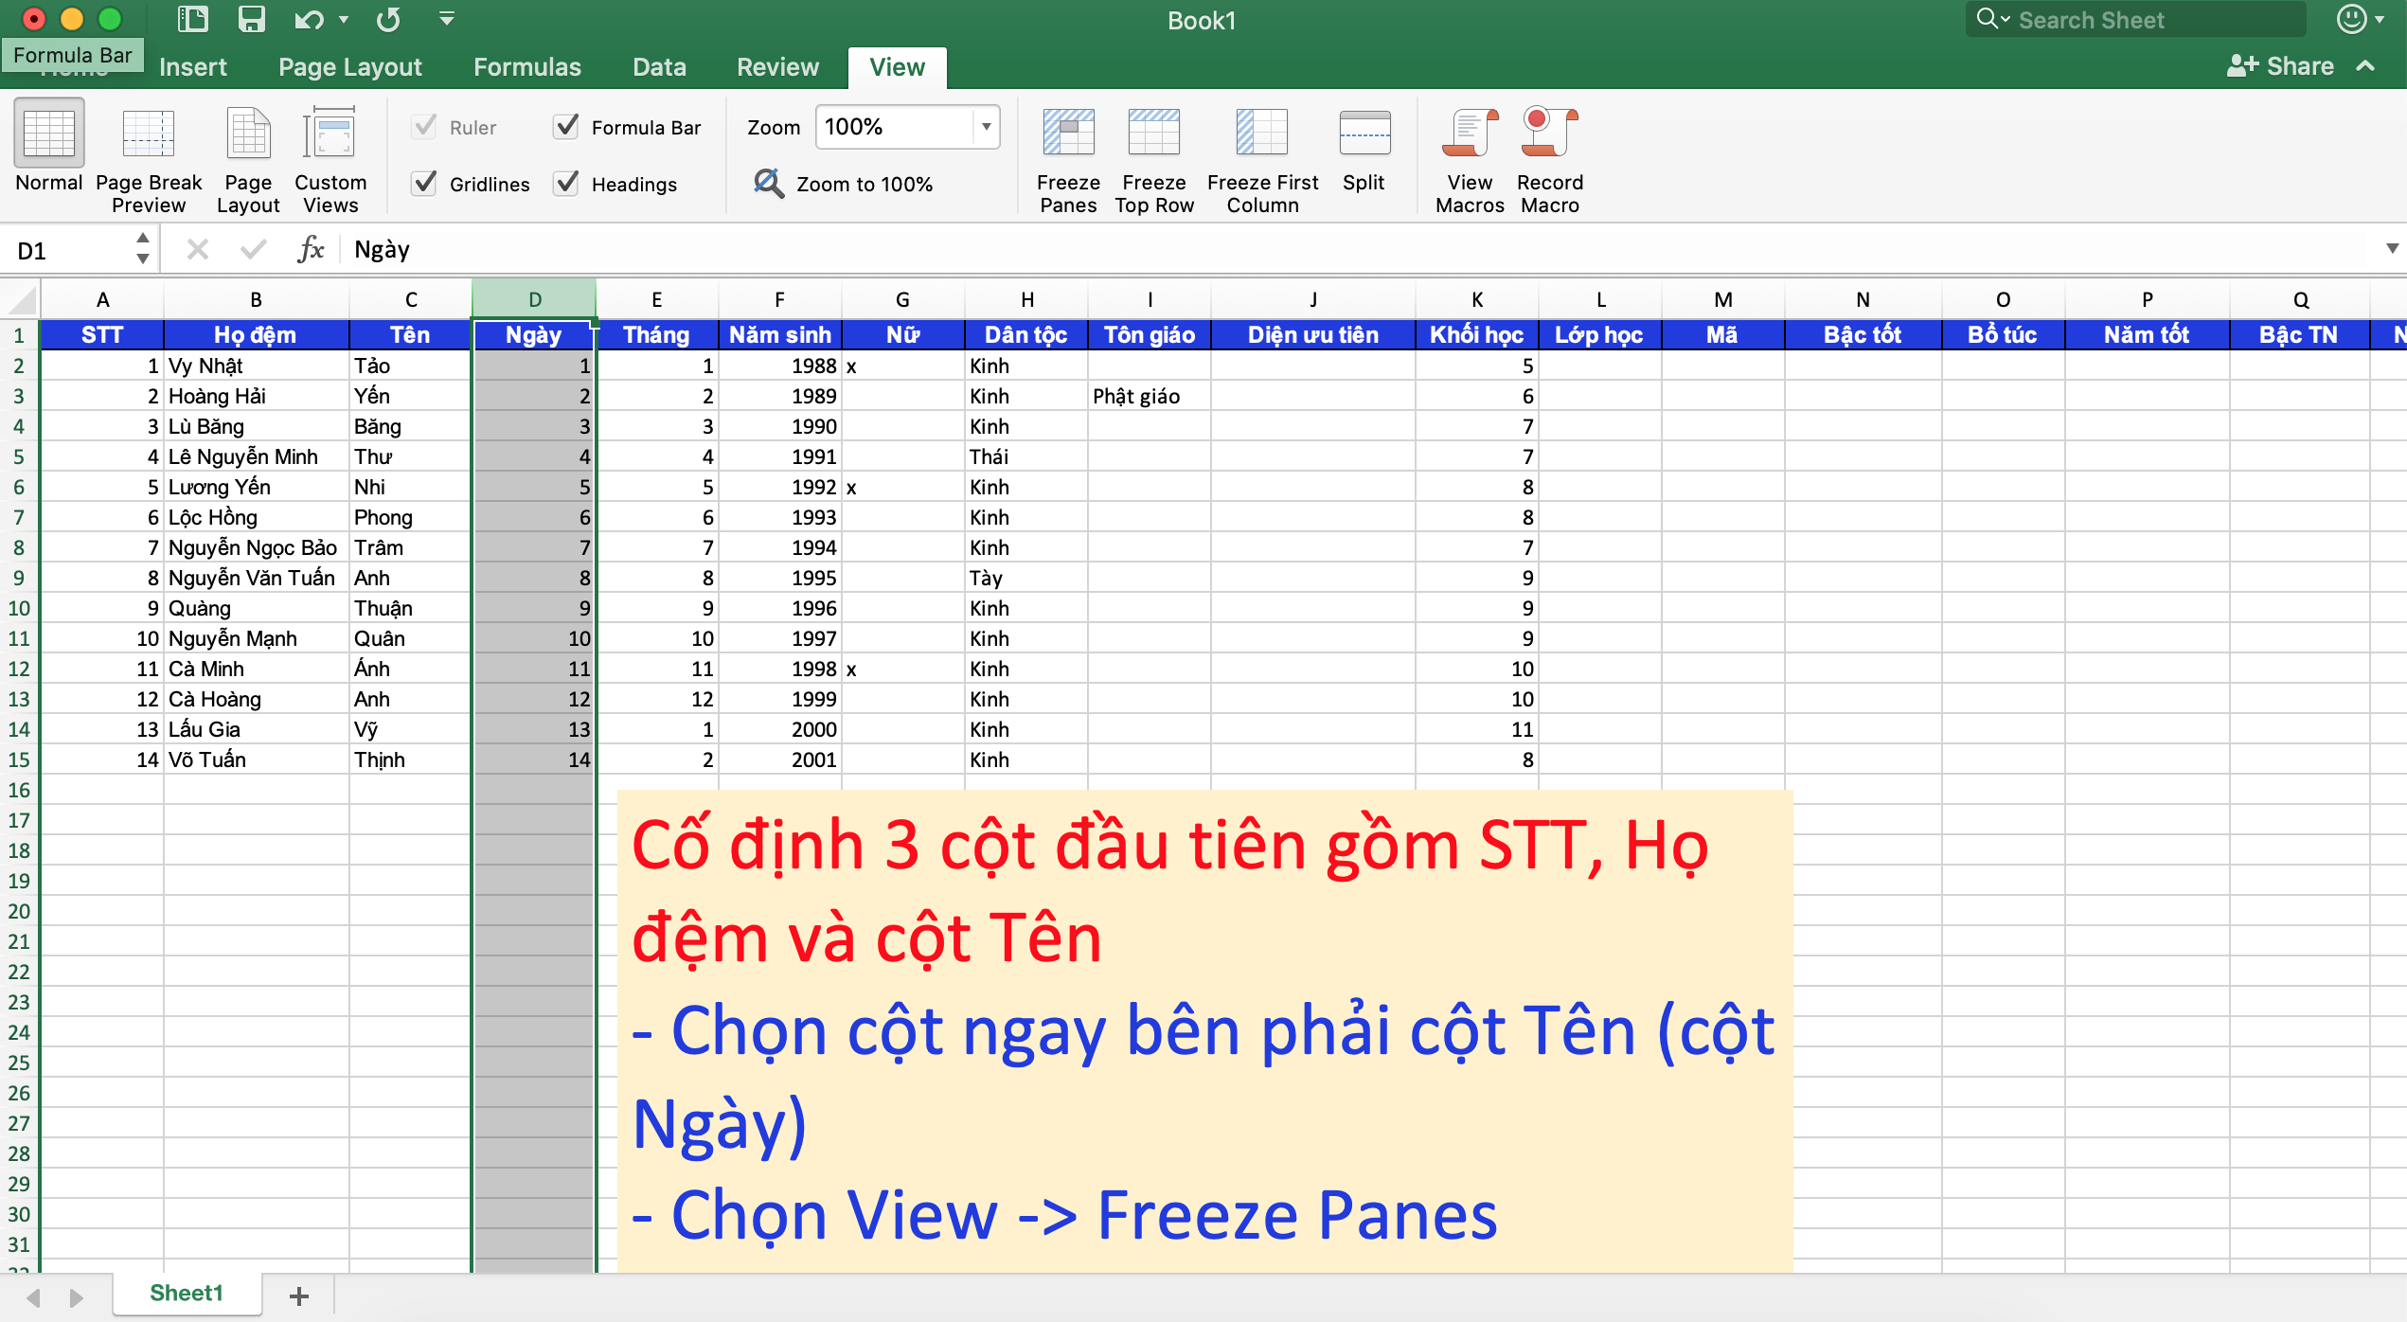Open the file template icon in title bar
This screenshot has width=2407, height=1322.
(192, 19)
